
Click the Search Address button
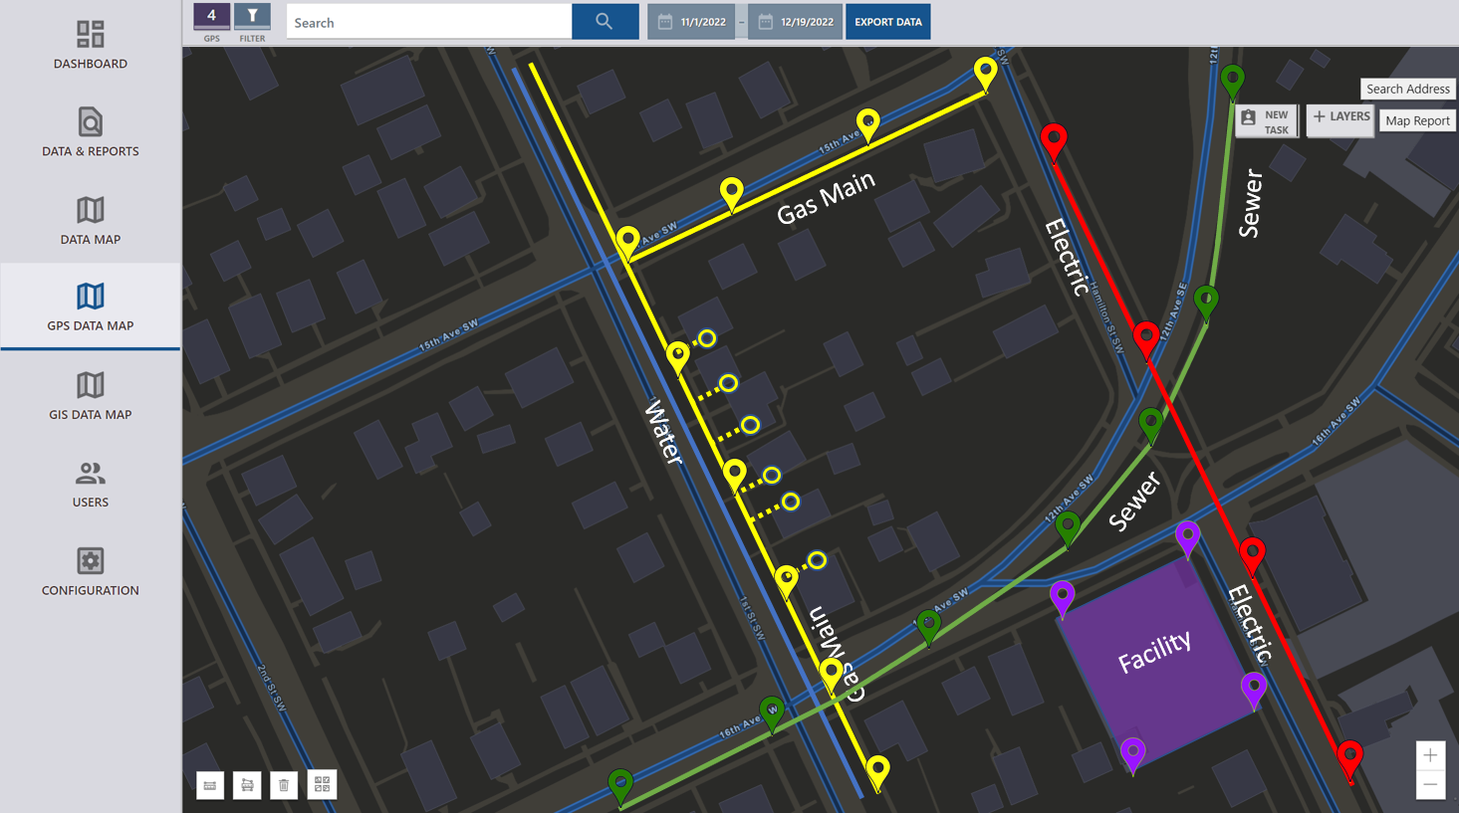coord(1407,89)
